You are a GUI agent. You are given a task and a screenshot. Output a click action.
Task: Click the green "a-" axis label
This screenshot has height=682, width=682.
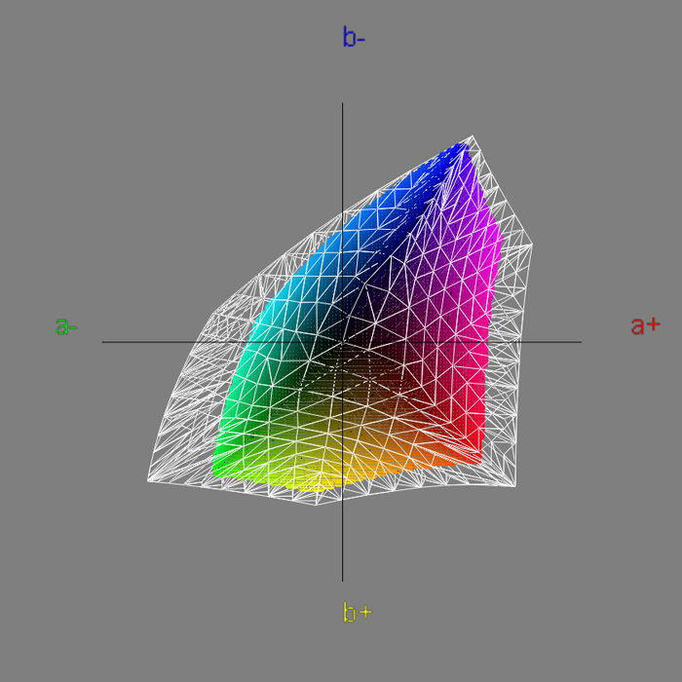(x=66, y=326)
